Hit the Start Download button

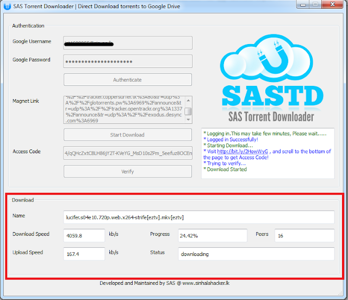coord(128,135)
